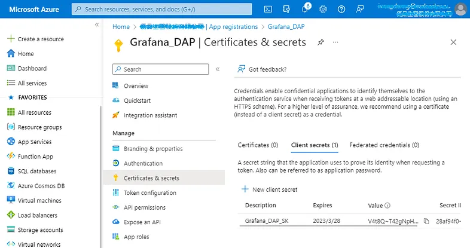Open Cloud Shell from the top bar
Image resolution: width=470 pixels, height=248 pixels.
[268, 10]
